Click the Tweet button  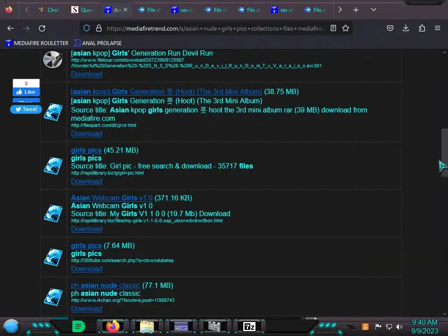26,109
